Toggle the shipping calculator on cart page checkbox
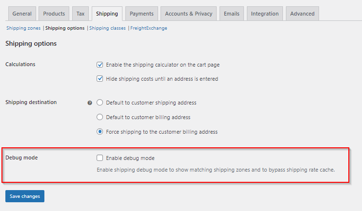Viewport: 362px width, 211px height. 100,65
